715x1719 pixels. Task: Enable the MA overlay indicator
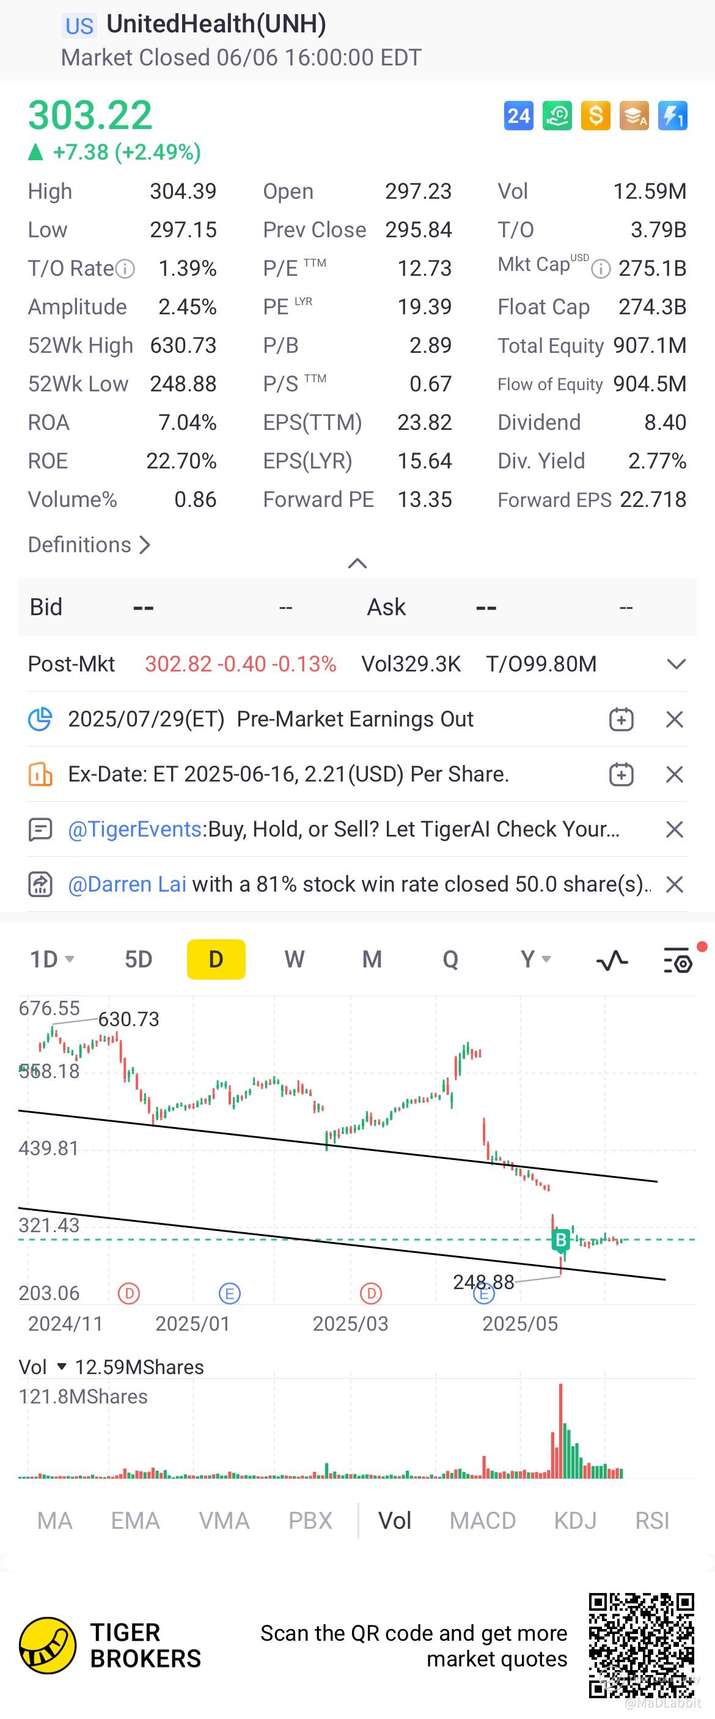(54, 1521)
